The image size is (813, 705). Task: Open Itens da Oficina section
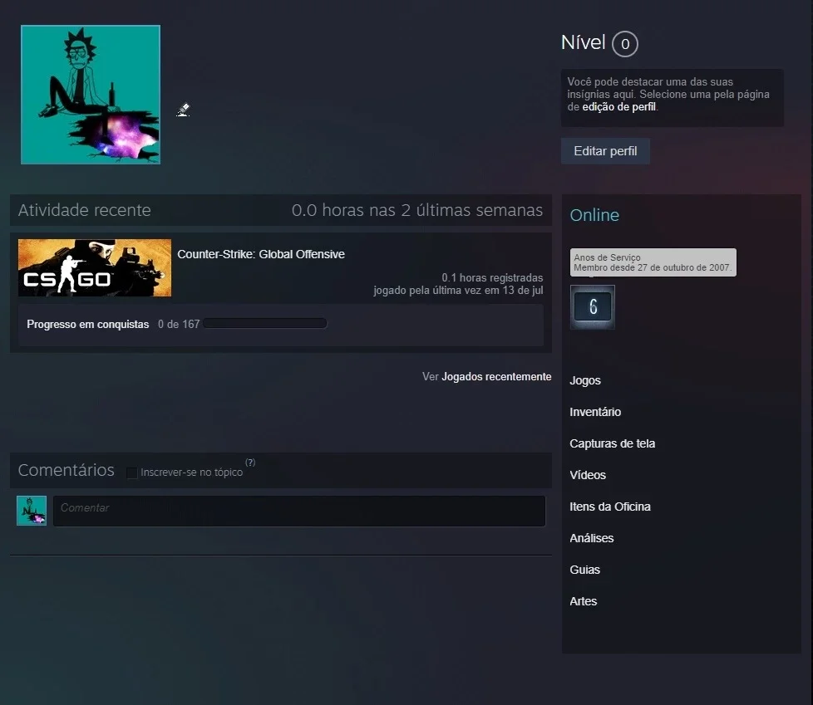pyautogui.click(x=610, y=507)
